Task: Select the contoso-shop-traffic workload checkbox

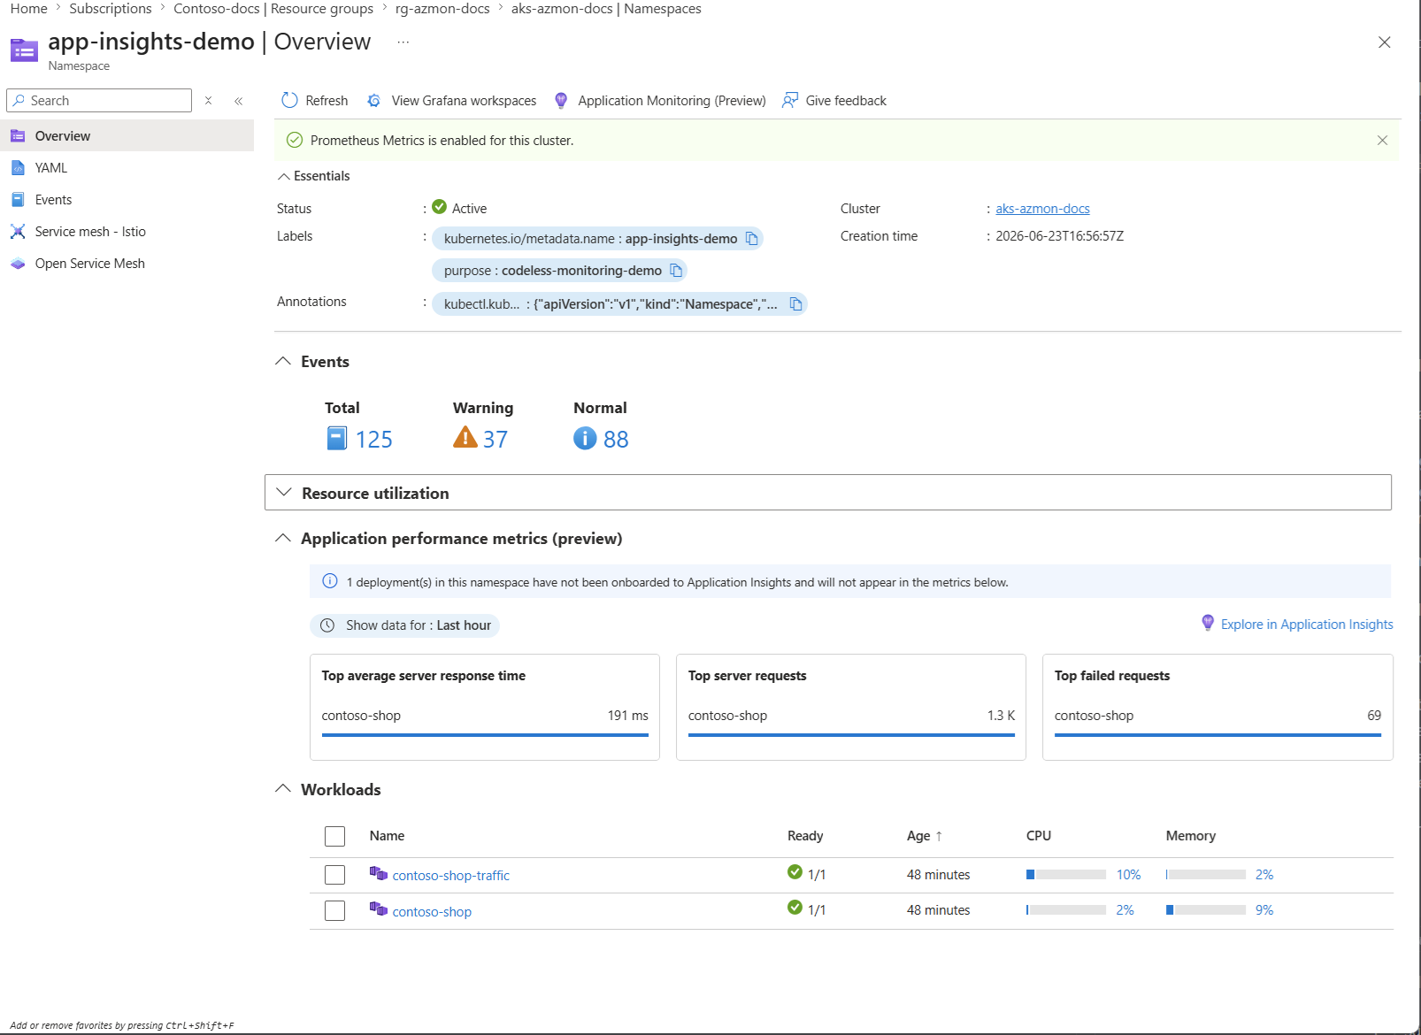Action: [x=334, y=875]
